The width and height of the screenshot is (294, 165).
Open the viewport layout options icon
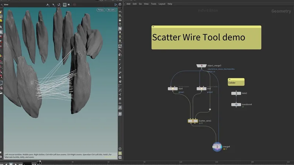(116, 4)
